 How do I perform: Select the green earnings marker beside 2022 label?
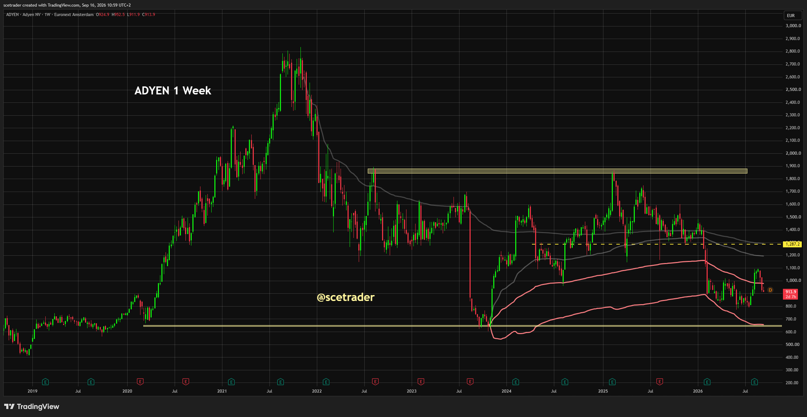point(326,382)
